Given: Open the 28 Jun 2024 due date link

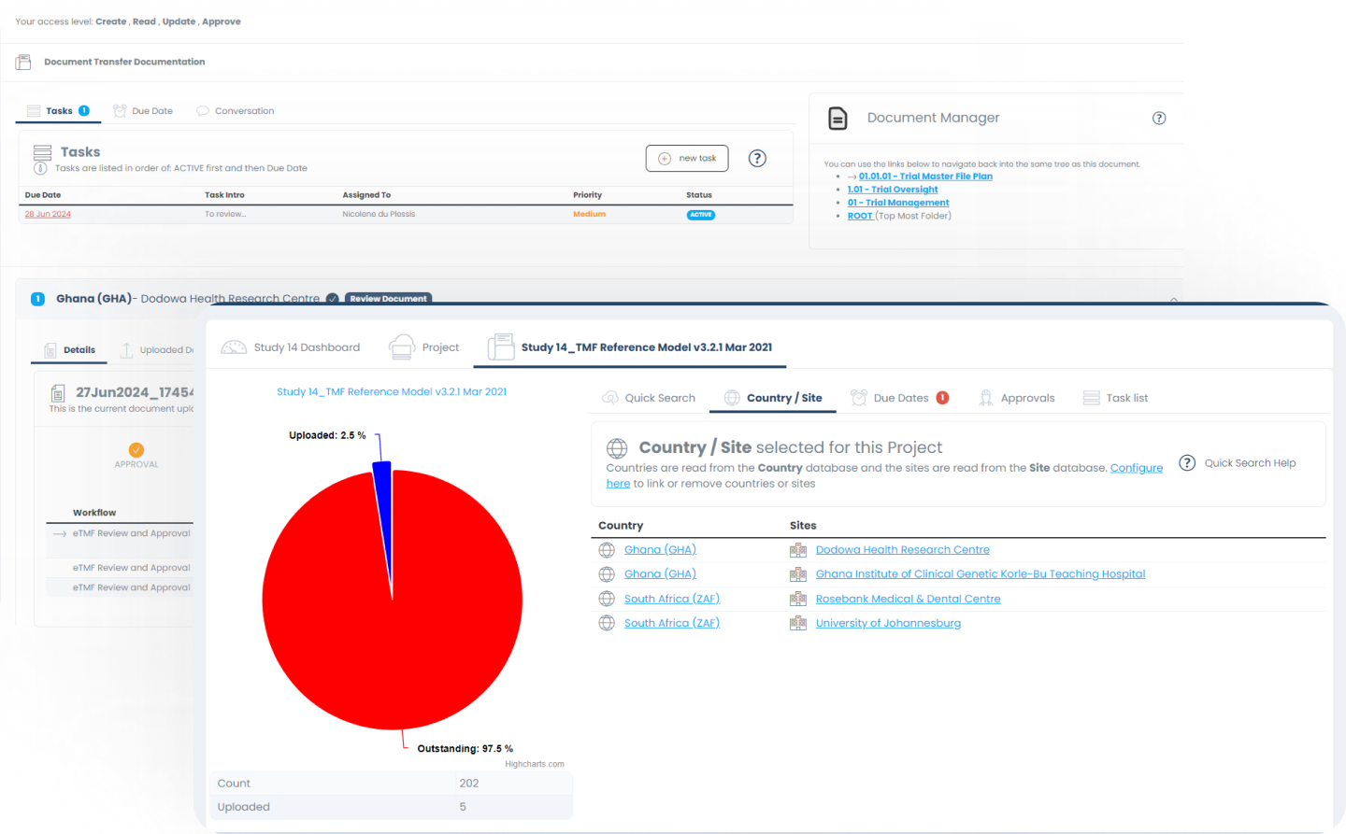Looking at the screenshot, I should pos(48,215).
